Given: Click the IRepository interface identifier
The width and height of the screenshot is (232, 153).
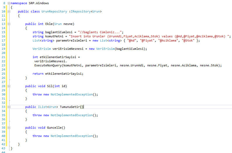Looking at the screenshot, I should (x=81, y=11).
